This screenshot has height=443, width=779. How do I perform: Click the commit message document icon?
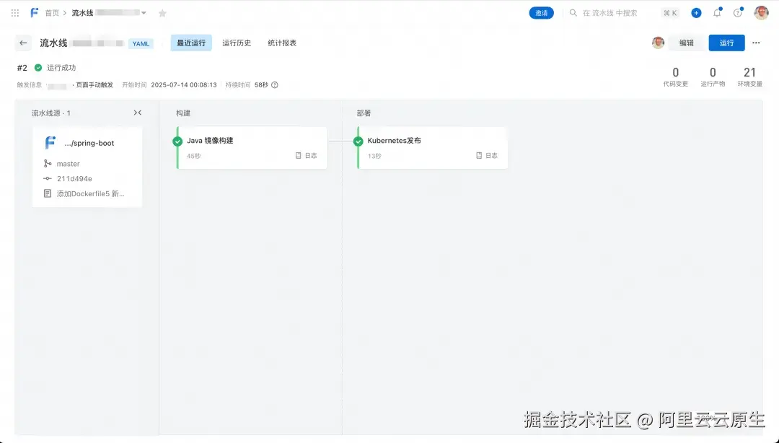47,193
